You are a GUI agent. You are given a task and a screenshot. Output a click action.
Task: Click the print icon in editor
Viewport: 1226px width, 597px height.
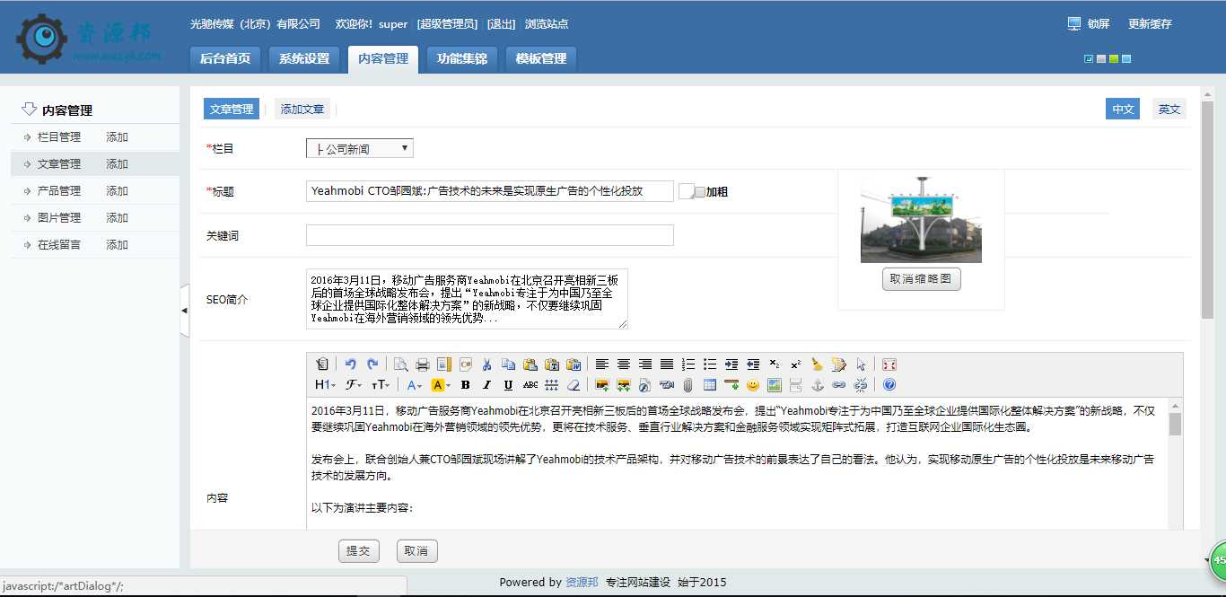click(x=422, y=364)
